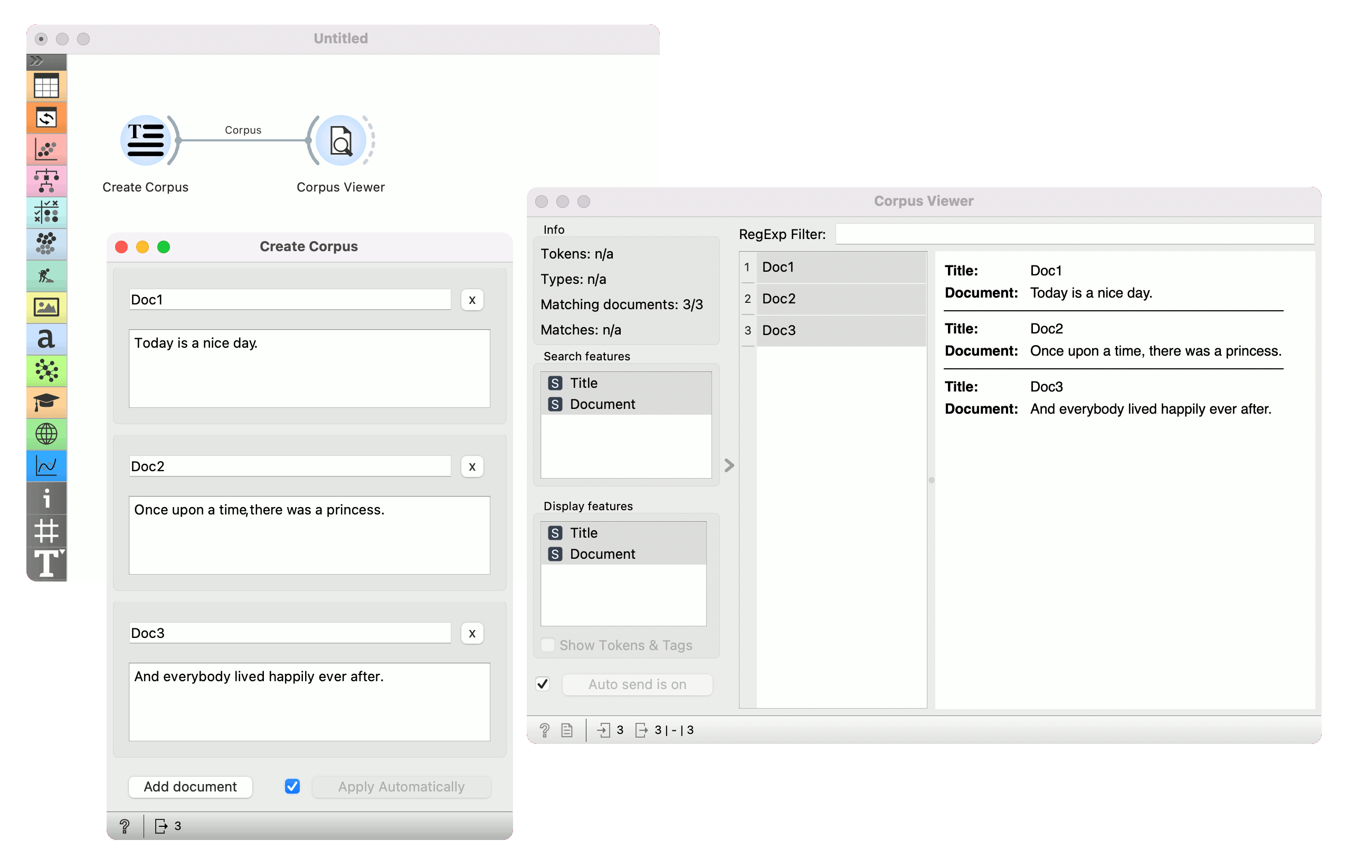Click the Apply Automatically button
1347x859 pixels.
pos(401,786)
